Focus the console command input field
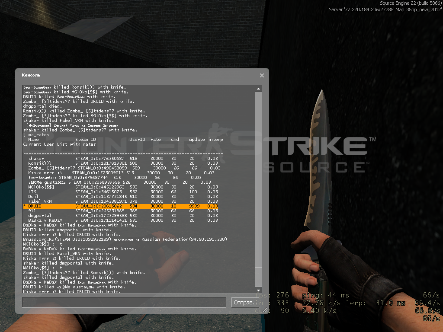Viewport: 443px width, 332px height. [124, 302]
